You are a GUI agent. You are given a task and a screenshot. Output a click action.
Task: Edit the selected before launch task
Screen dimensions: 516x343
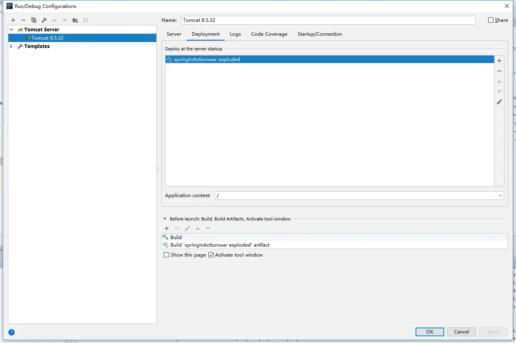click(187, 228)
